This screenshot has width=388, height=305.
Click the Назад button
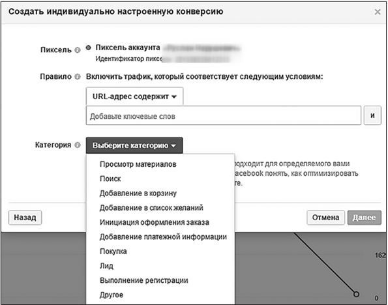pyautogui.click(x=25, y=218)
